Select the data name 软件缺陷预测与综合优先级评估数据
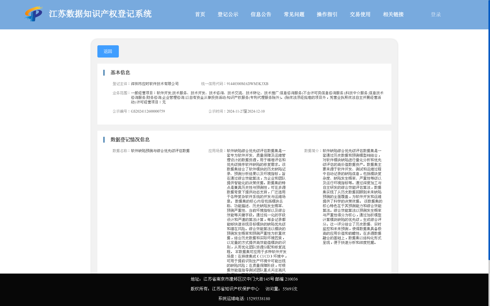 tap(160, 151)
